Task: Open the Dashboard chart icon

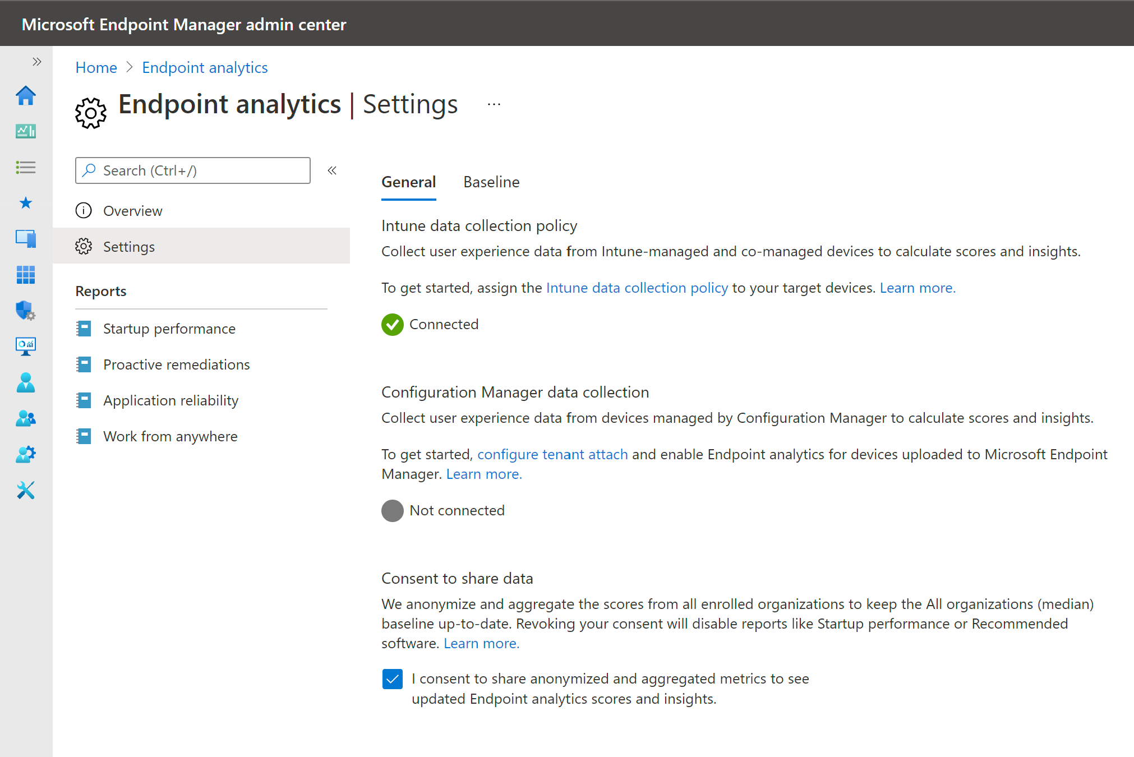Action: click(x=26, y=131)
